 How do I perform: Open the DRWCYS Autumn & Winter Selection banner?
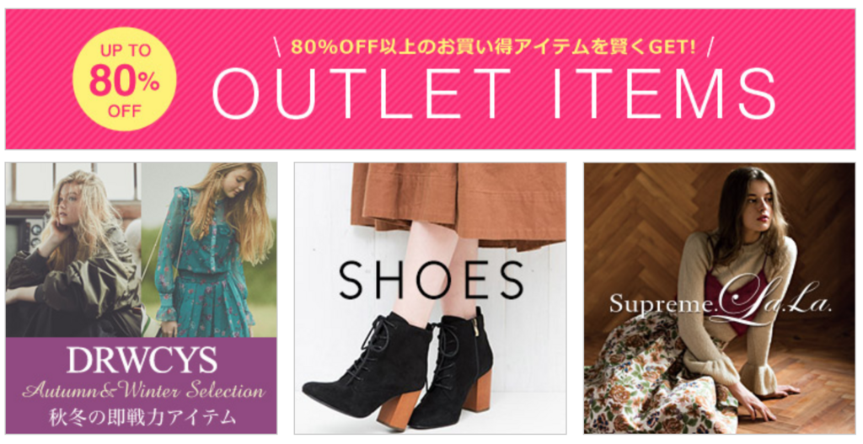click(x=142, y=297)
